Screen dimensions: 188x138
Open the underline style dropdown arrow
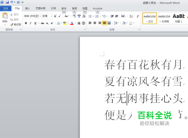(x=39, y=23)
